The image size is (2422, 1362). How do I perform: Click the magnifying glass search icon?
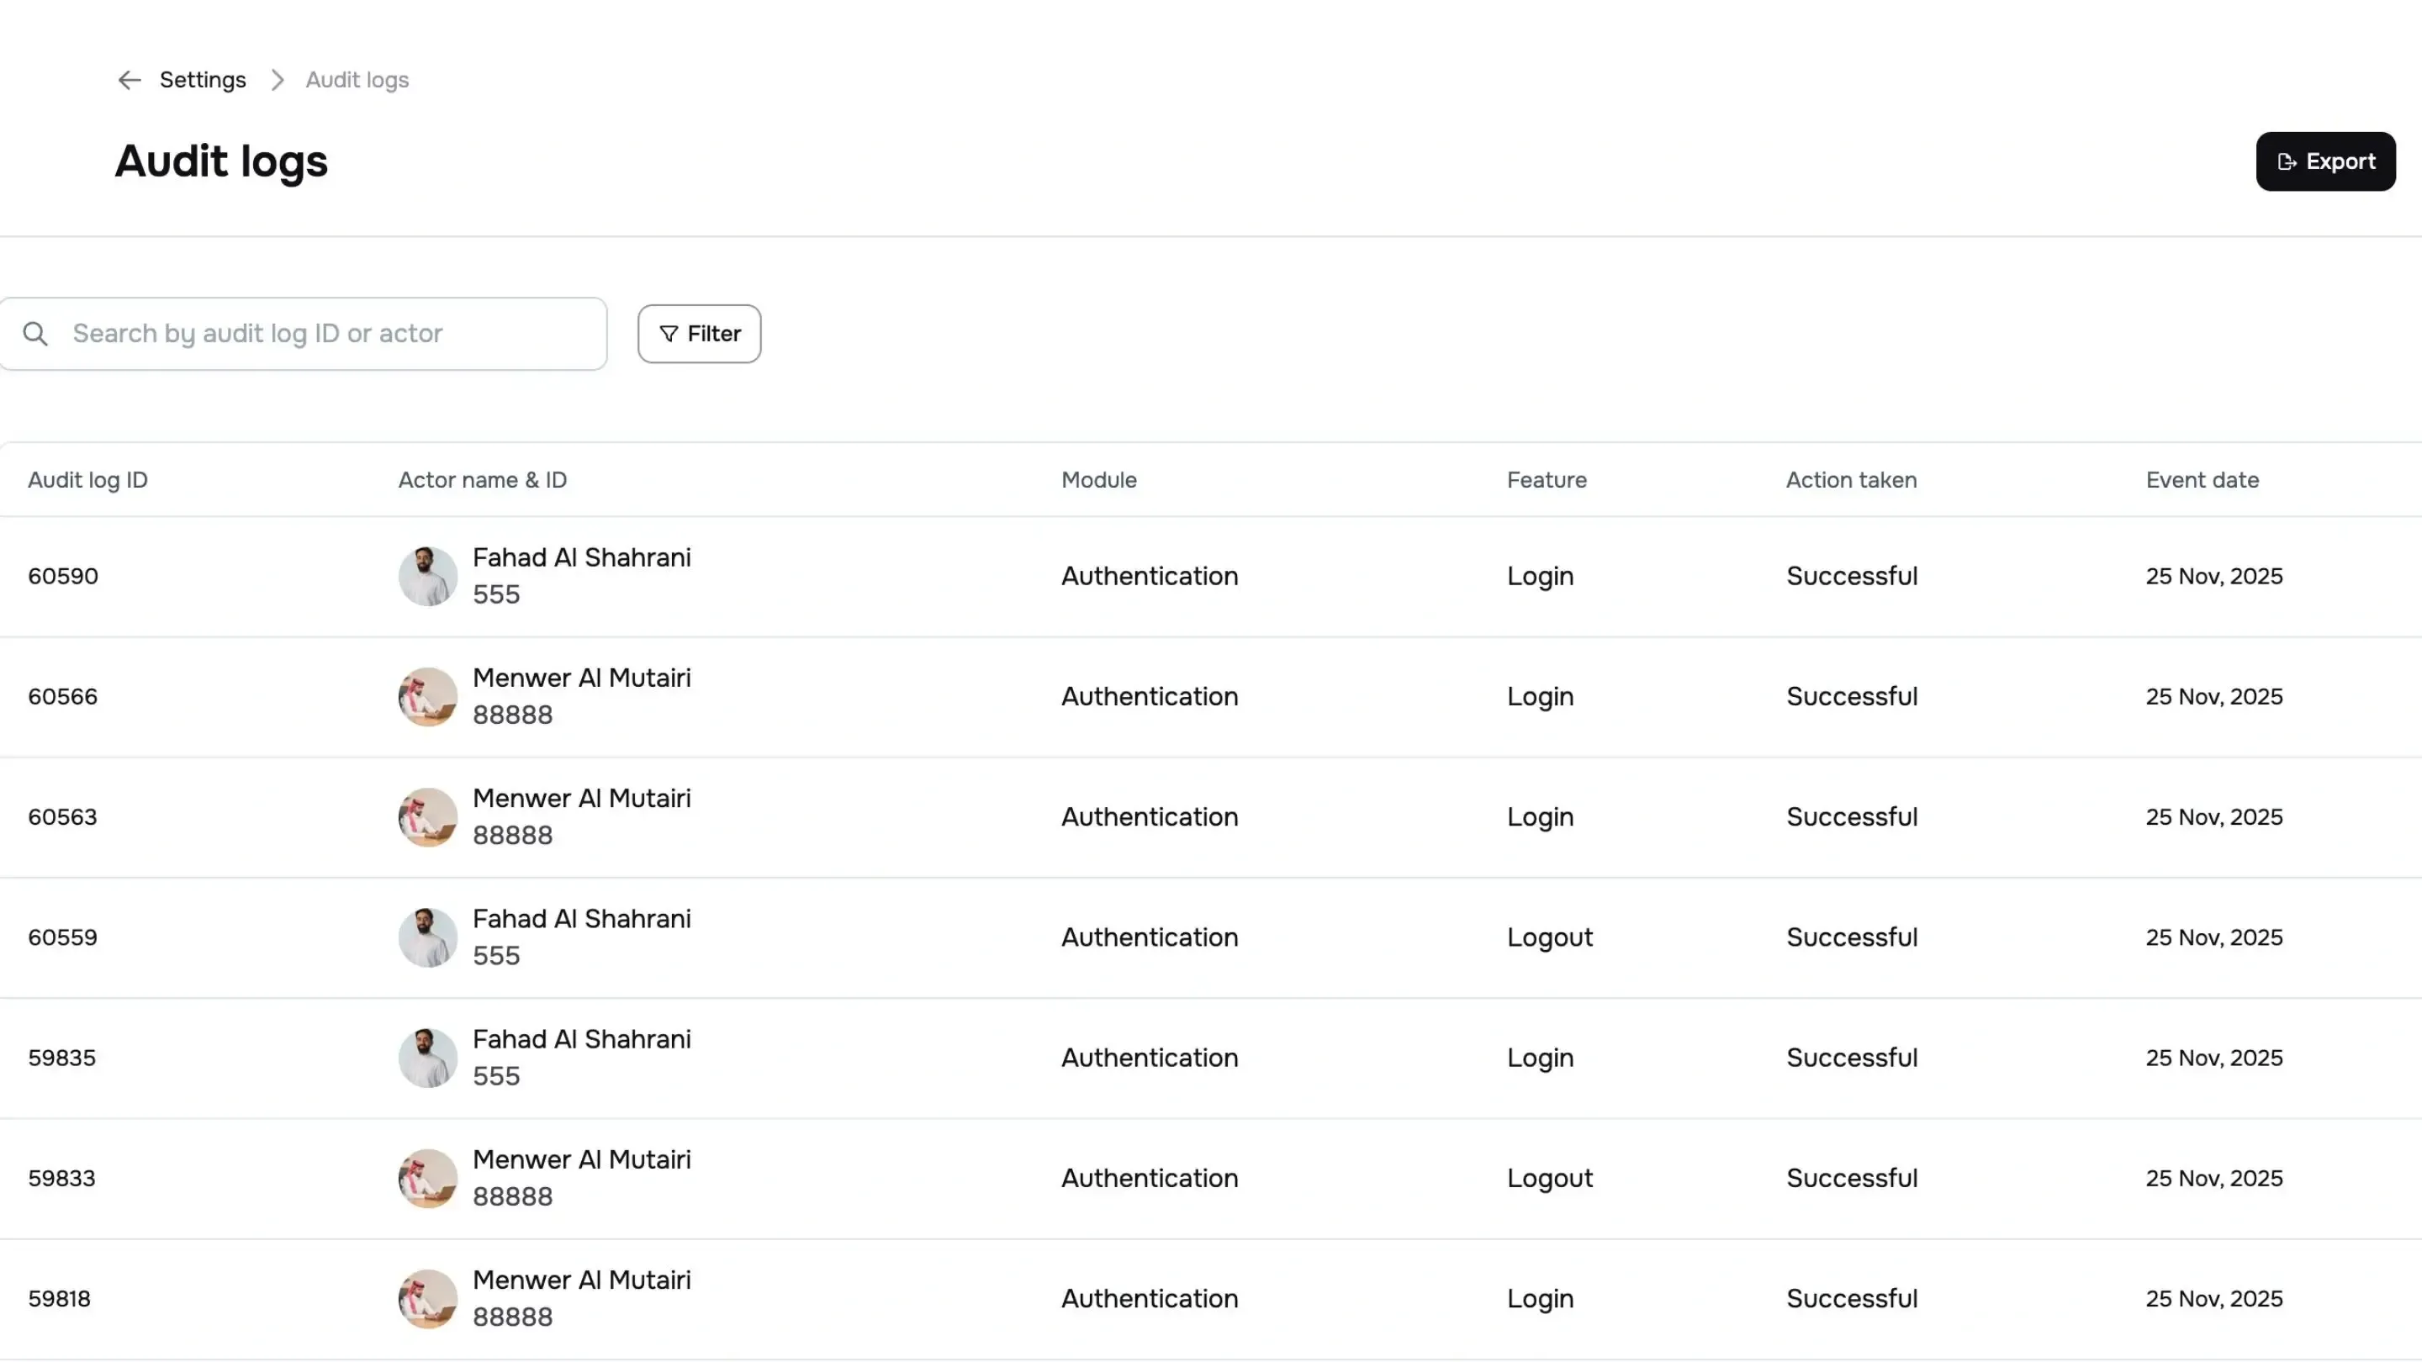coord(35,334)
